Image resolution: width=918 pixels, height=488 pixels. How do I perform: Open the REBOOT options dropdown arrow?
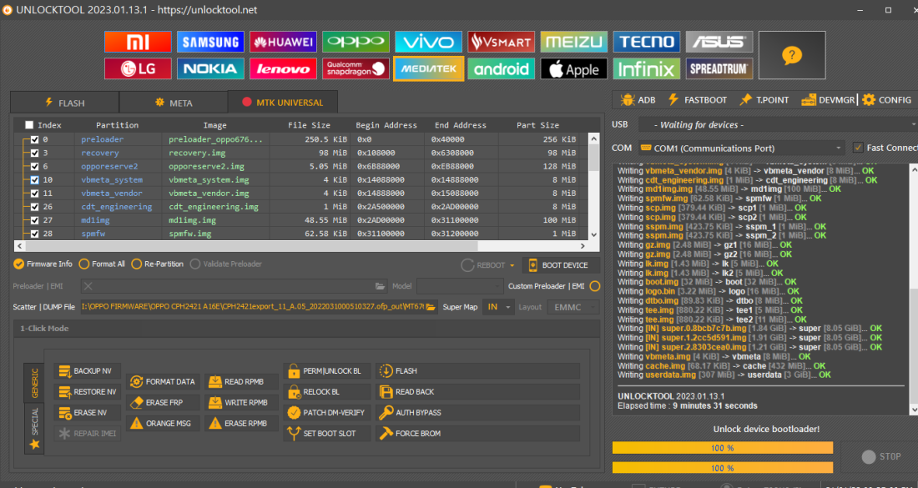pos(512,265)
